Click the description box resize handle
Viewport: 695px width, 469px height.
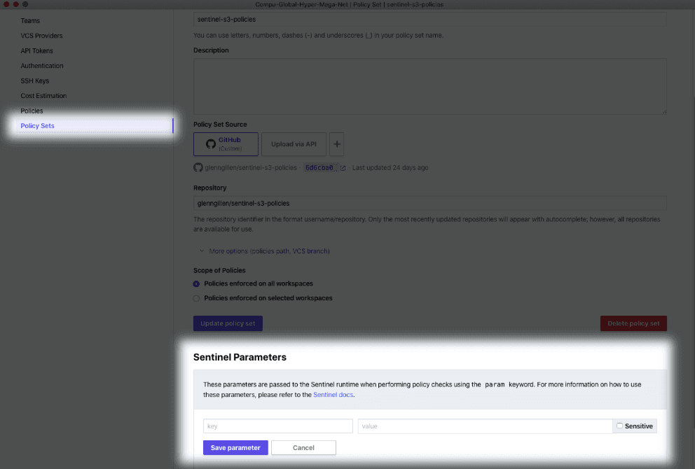click(x=663, y=111)
